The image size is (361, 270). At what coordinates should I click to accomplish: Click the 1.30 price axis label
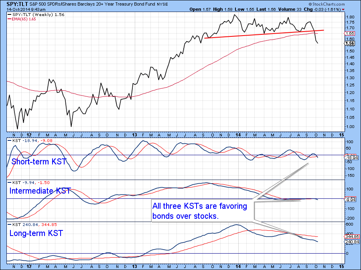point(350,78)
